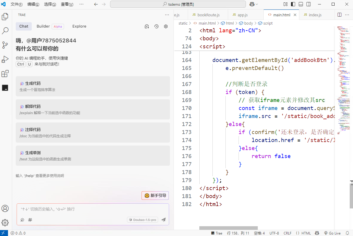Close the main.html tab
The height and width of the screenshot is (236, 353).
point(295,15)
